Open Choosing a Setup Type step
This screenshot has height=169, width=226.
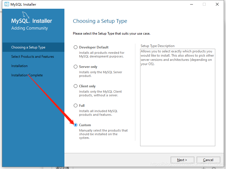(x=33, y=47)
